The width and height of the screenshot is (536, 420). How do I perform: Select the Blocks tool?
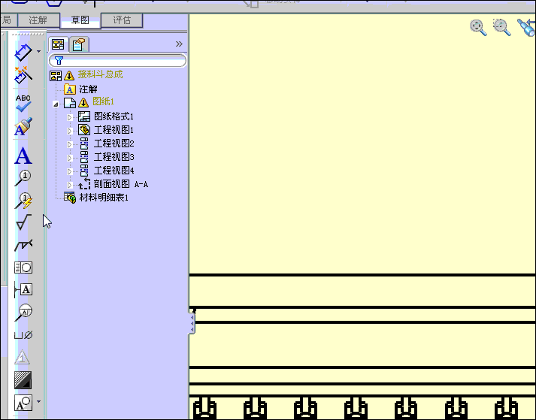click(23, 403)
